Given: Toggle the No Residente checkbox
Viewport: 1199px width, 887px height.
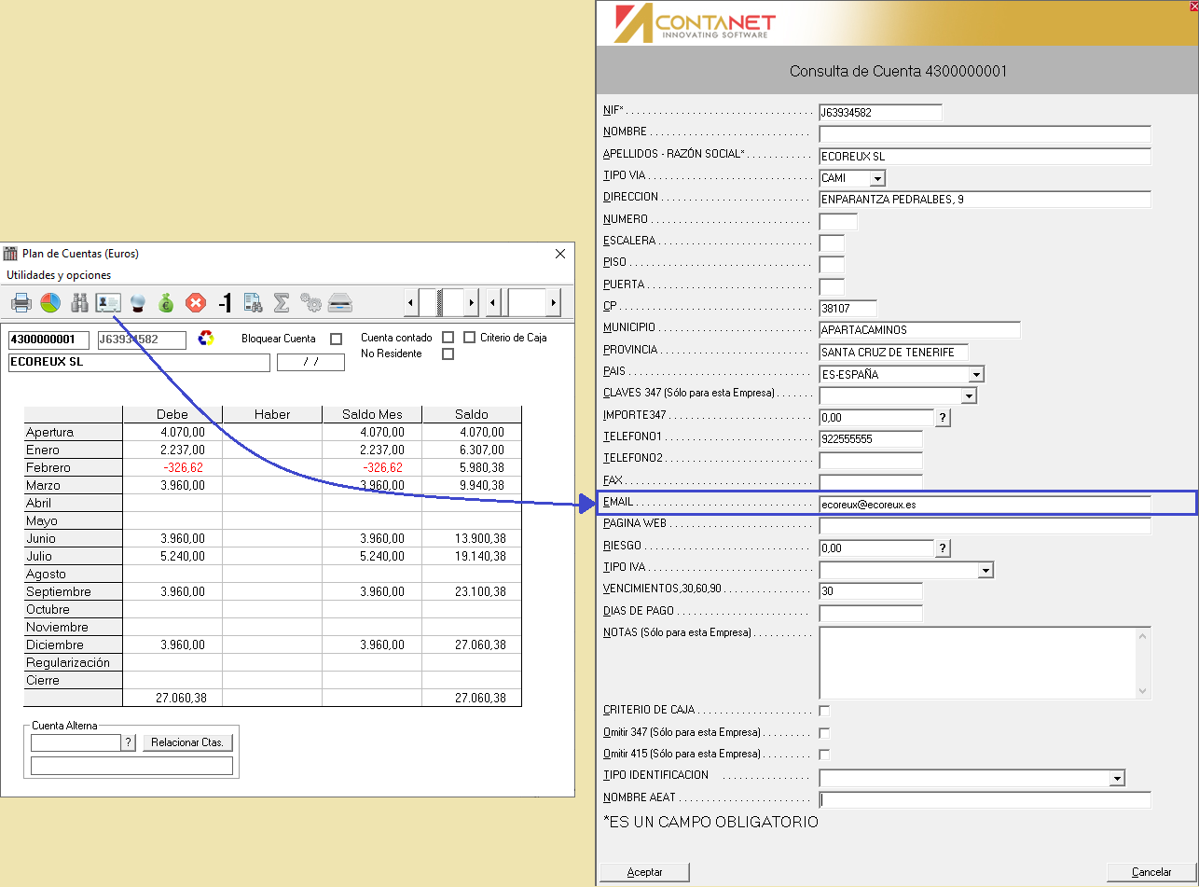Looking at the screenshot, I should (x=448, y=353).
